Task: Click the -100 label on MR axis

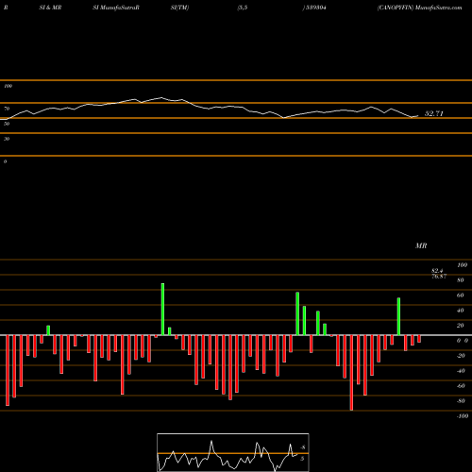Action: click(x=463, y=416)
